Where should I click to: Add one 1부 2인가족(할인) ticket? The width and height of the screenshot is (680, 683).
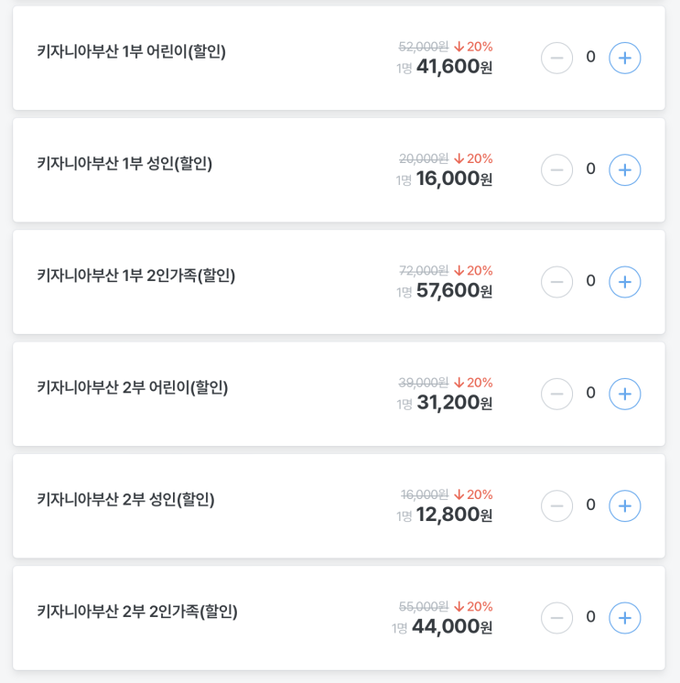point(624,282)
